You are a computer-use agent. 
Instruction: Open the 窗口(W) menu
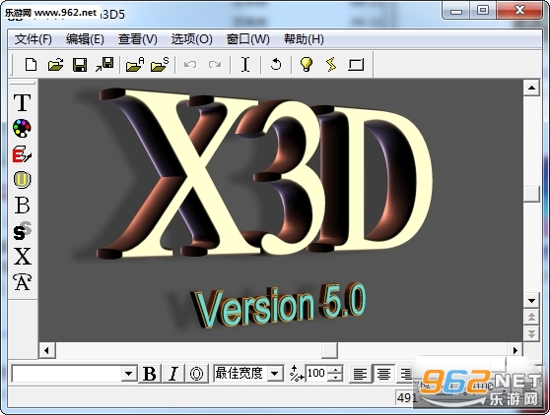(x=247, y=39)
